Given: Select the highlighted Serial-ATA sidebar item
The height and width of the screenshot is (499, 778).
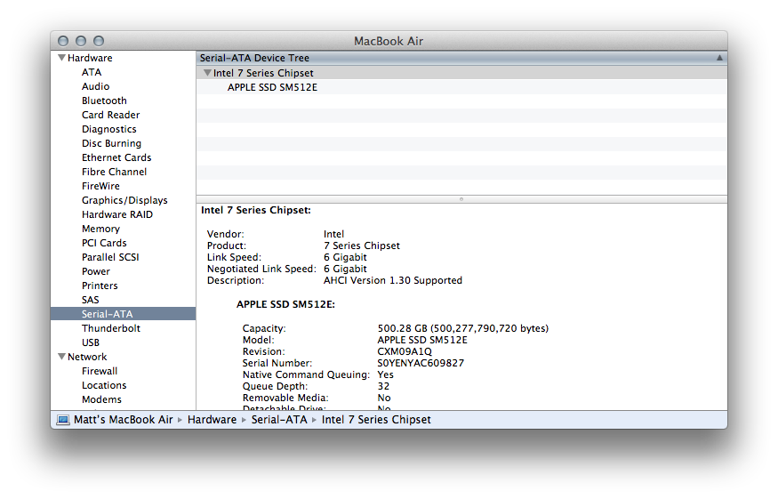Looking at the screenshot, I should (x=123, y=314).
